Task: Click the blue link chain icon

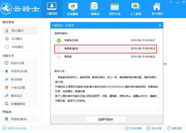Action: 7,96
